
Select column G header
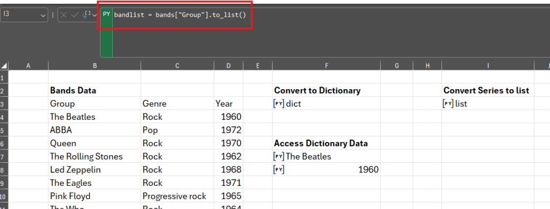(x=397, y=66)
